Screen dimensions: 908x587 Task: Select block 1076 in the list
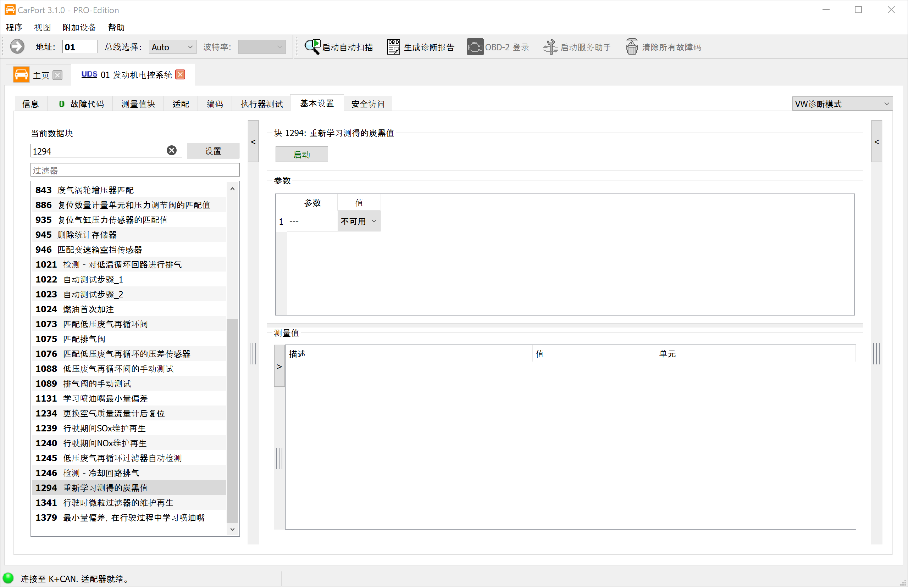[x=129, y=354]
